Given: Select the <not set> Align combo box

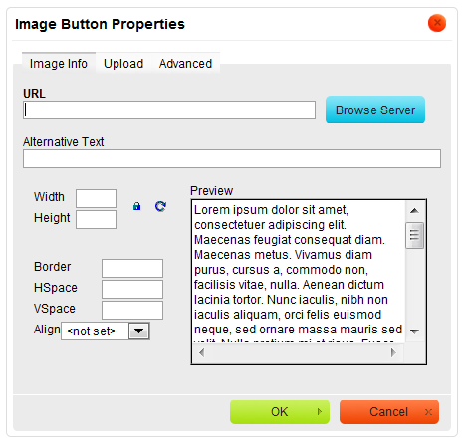Looking at the screenshot, I should click(106, 331).
